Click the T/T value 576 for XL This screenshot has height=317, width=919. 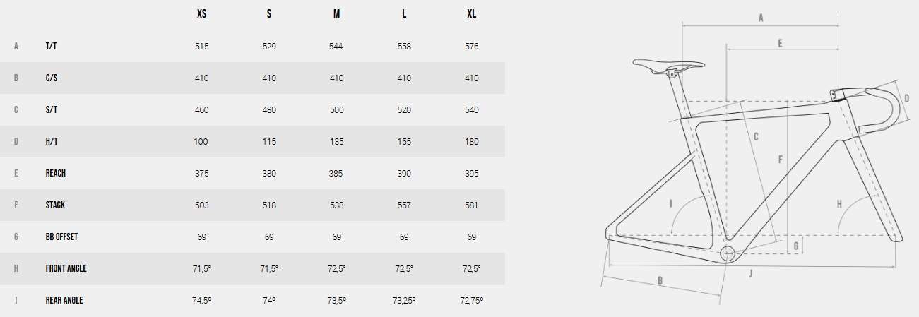click(x=472, y=47)
